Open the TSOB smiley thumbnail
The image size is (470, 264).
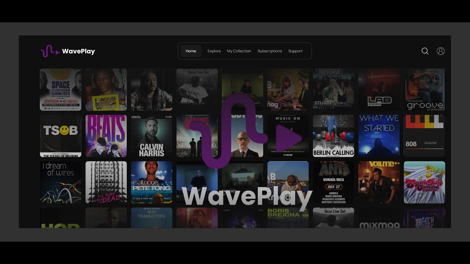click(x=61, y=136)
